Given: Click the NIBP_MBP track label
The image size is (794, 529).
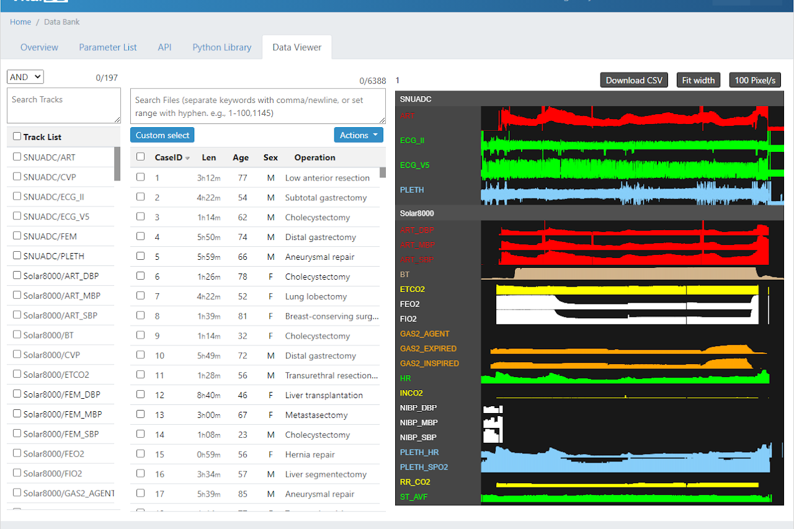Looking at the screenshot, I should click(x=419, y=423).
